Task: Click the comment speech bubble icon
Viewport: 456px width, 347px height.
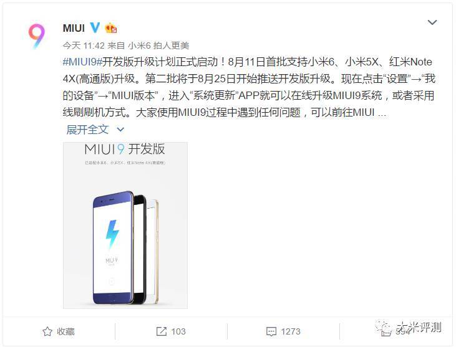Action: click(271, 331)
